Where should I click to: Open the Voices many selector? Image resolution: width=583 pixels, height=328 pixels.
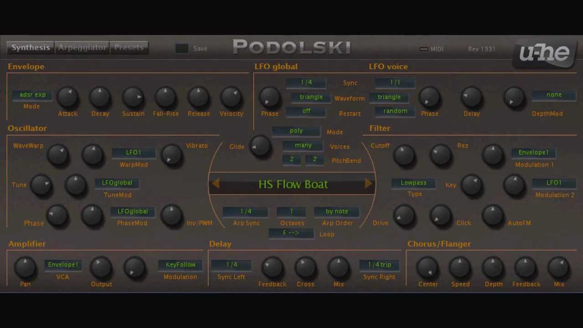[303, 146]
